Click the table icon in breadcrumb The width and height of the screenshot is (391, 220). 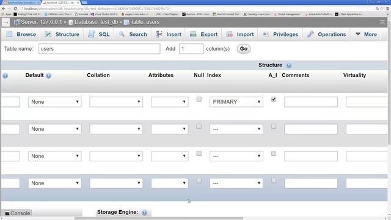(126, 23)
